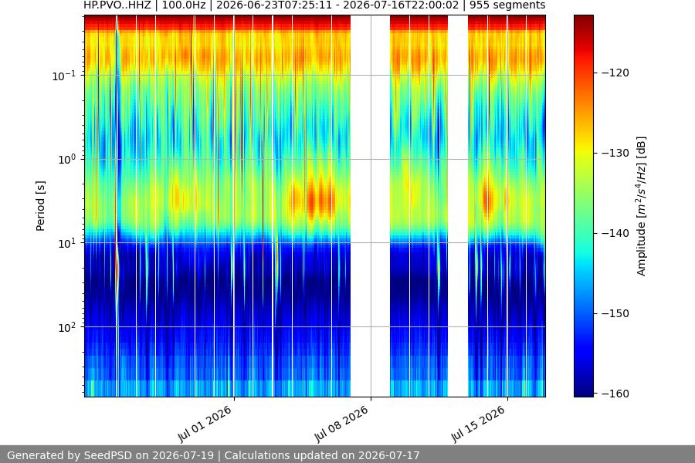Image resolution: width=695 pixels, height=463 pixels.
Task: Click the 'Generated by SeedPSD' footer text
Action: click(213, 455)
